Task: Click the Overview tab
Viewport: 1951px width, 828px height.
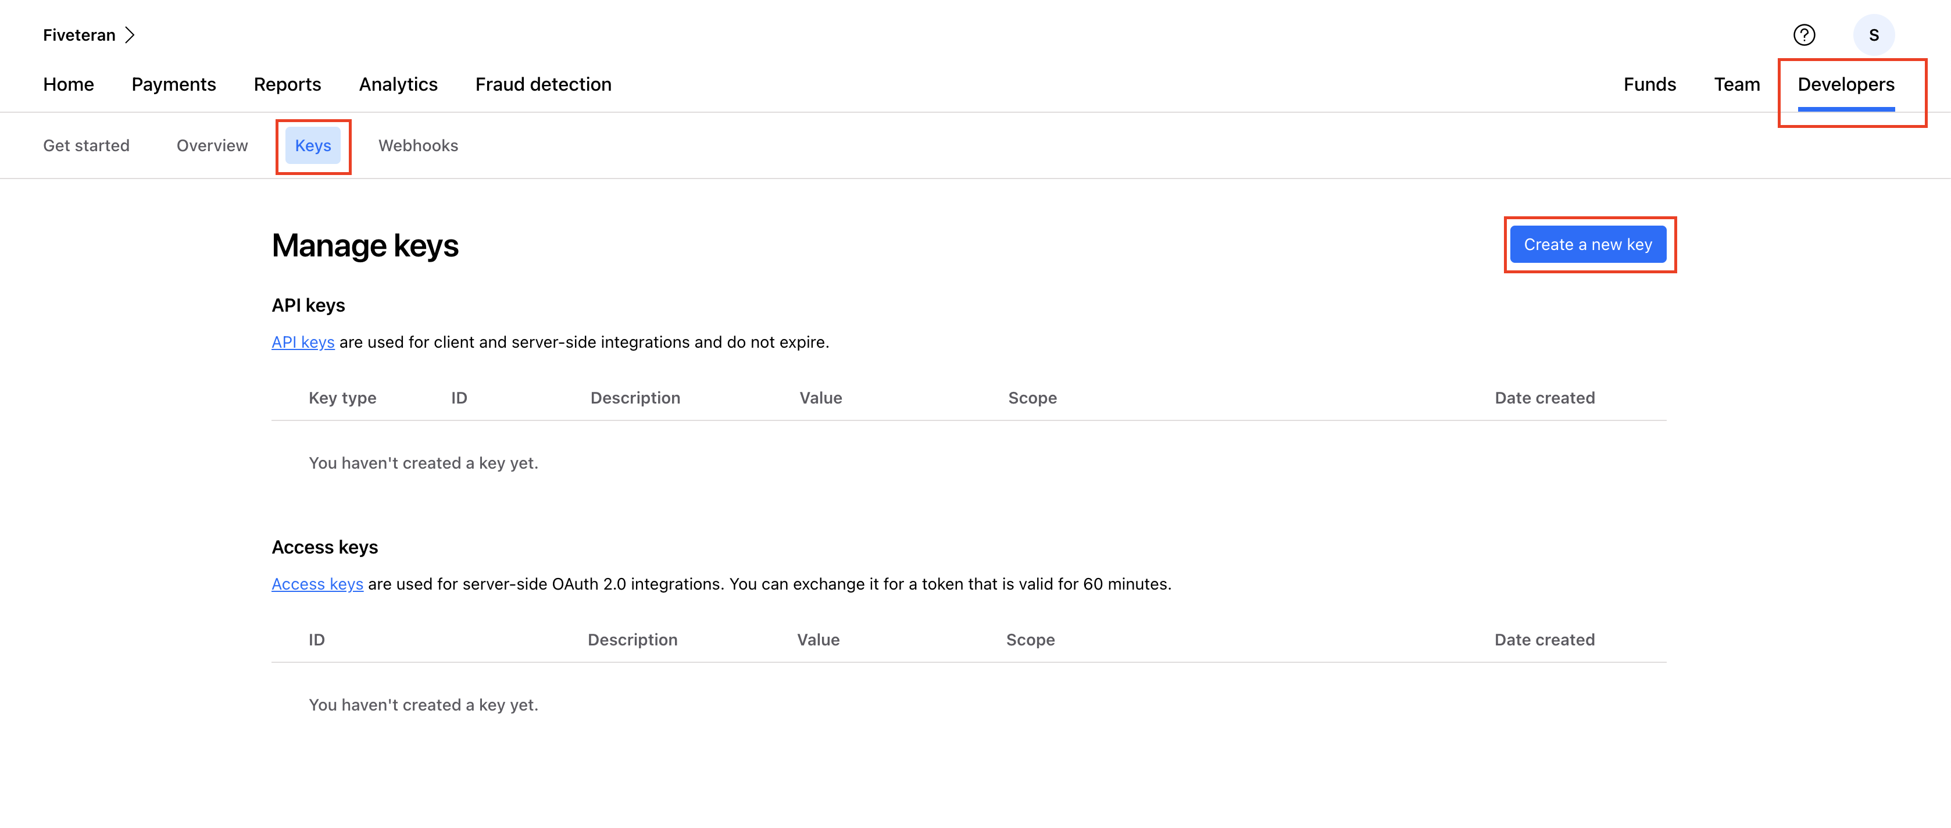Action: point(212,144)
